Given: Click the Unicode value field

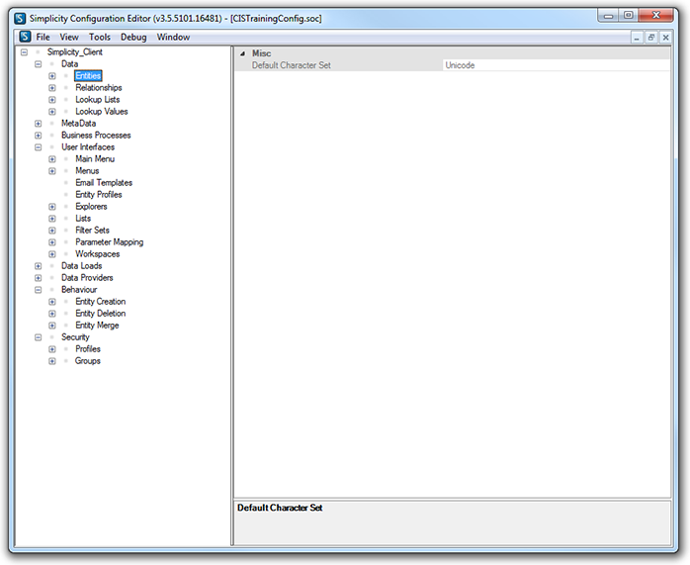Looking at the screenshot, I should pyautogui.click(x=557, y=65).
